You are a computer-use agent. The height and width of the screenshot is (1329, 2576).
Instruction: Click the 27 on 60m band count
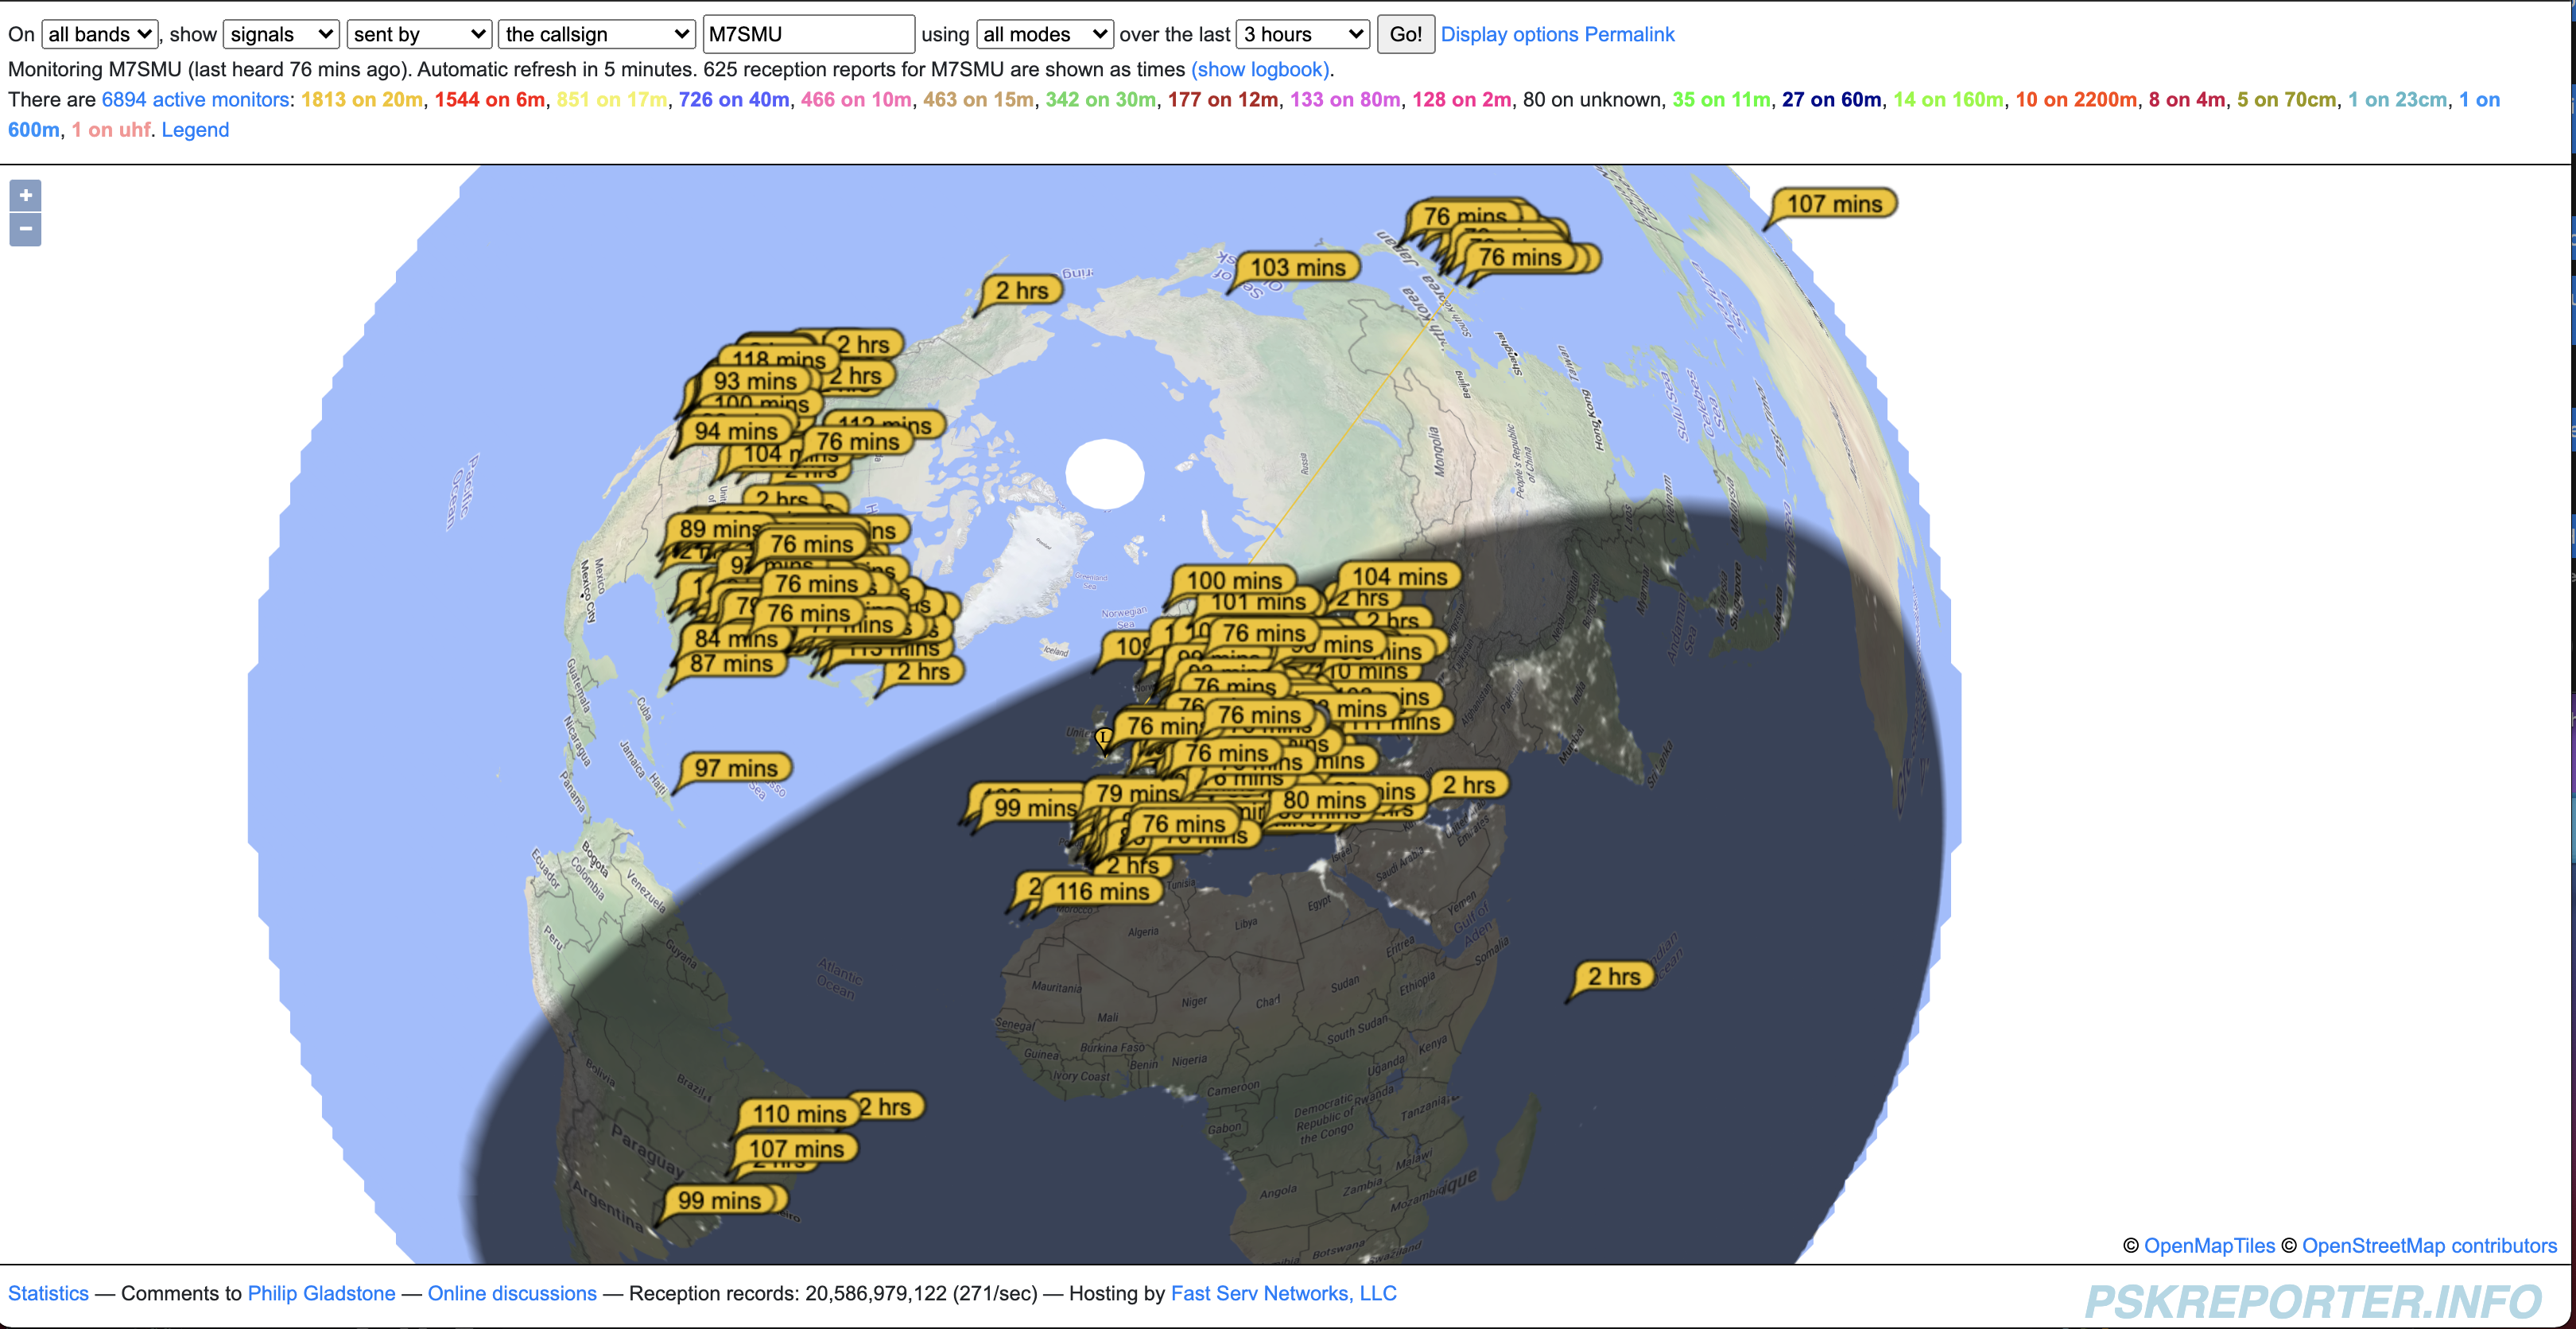click(x=1832, y=99)
